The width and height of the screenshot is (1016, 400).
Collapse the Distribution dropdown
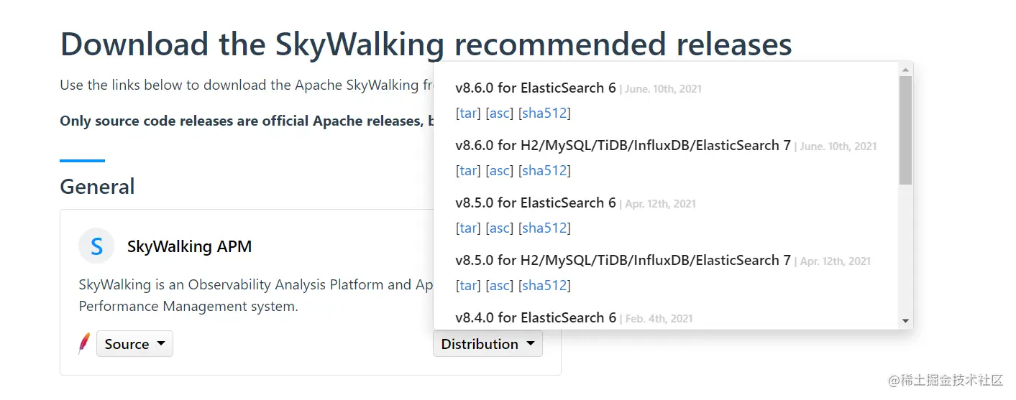488,344
